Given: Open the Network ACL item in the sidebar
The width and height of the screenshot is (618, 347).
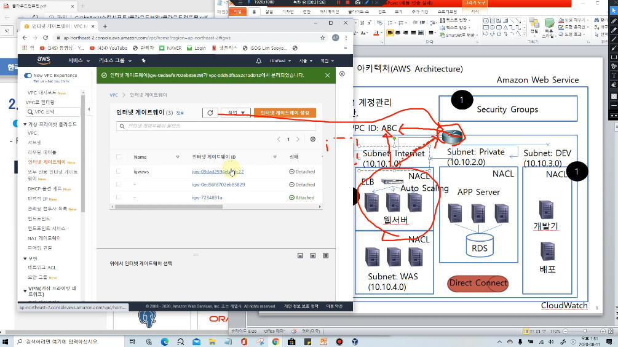Looking at the screenshot, I should 42,268.
